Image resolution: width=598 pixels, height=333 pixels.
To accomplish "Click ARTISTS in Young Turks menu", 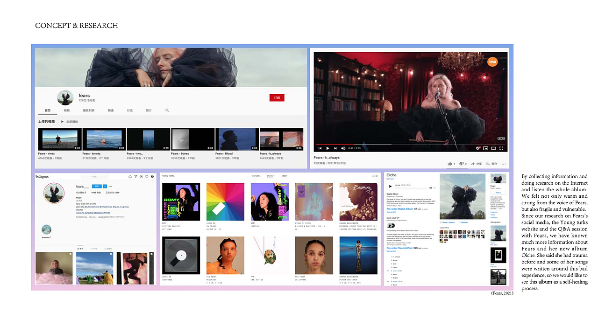I will point(256,176).
